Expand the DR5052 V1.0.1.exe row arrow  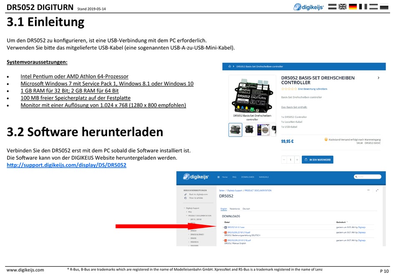(223, 227)
